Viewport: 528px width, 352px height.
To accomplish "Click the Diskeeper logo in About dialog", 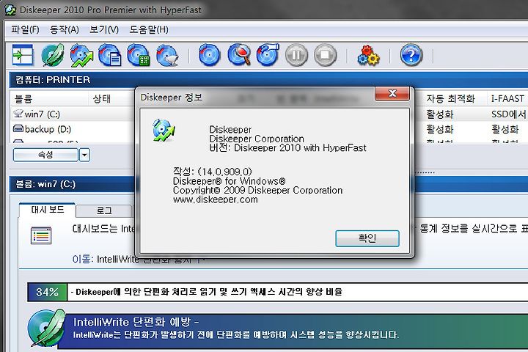I will (164, 130).
